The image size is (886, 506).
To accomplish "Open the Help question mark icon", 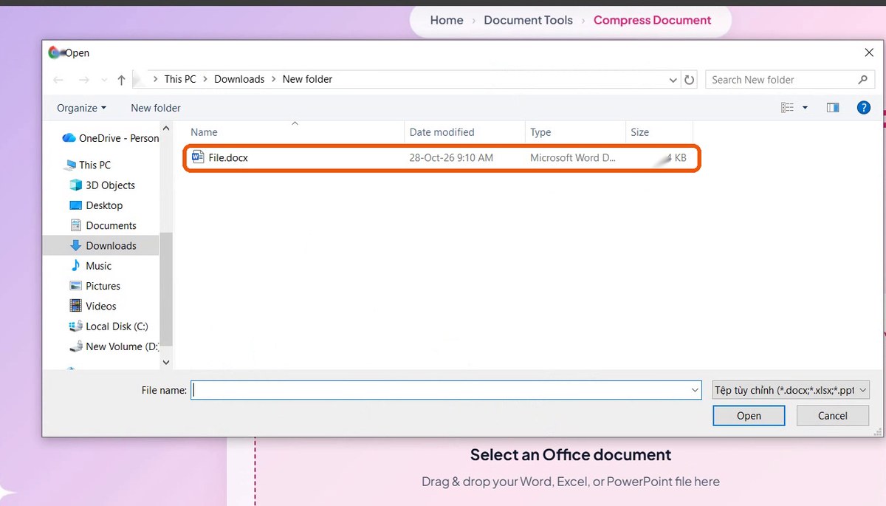I will point(863,108).
